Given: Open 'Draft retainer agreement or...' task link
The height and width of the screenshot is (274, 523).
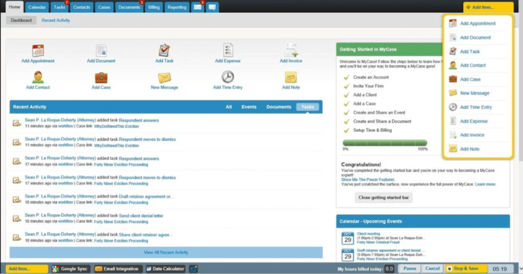Looking at the screenshot, I should (146, 196).
